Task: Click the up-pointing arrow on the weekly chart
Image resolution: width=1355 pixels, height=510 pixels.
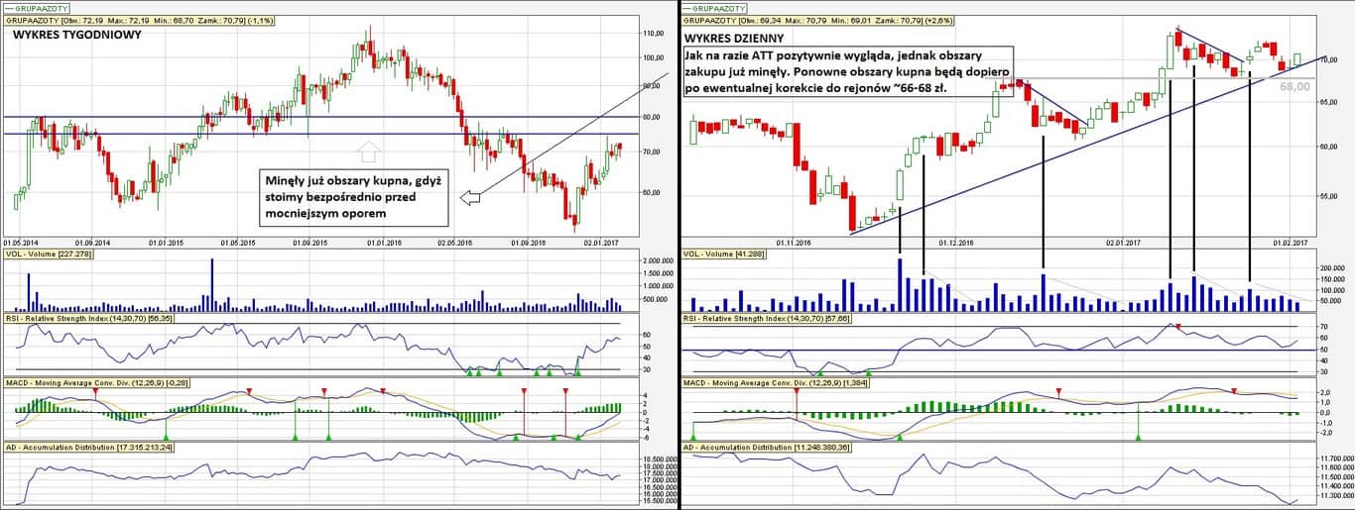Action: click(368, 152)
